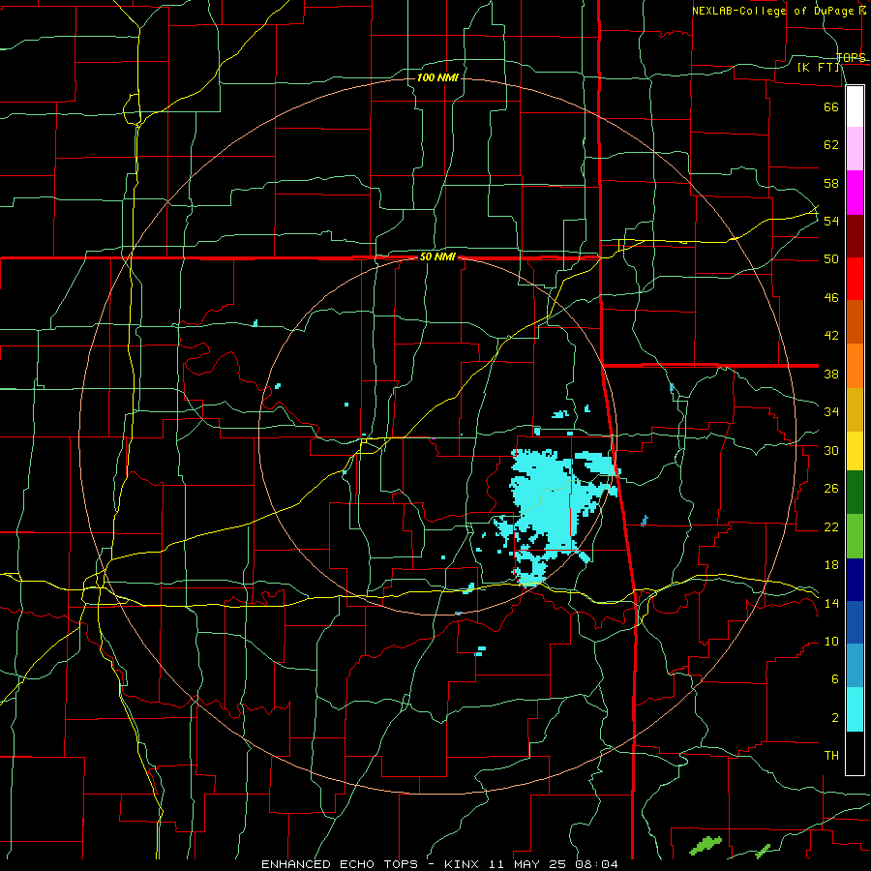Screen dimensions: 871x871
Task: Click the '11 MAY 25 08:04' timestamp
Action: click(x=554, y=864)
